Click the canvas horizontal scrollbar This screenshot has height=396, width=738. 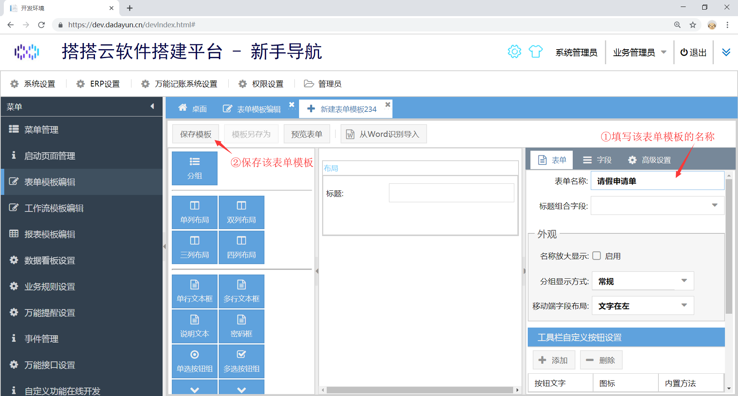(420, 390)
